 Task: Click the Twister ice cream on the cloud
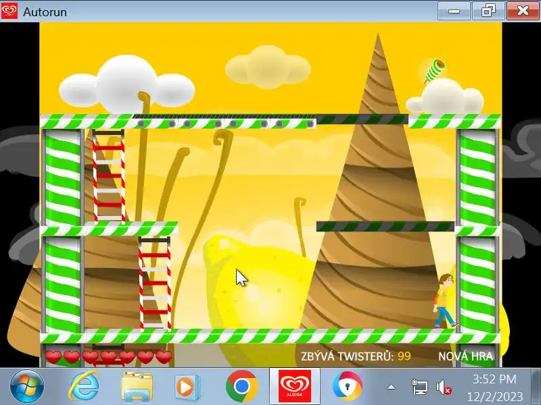[434, 71]
